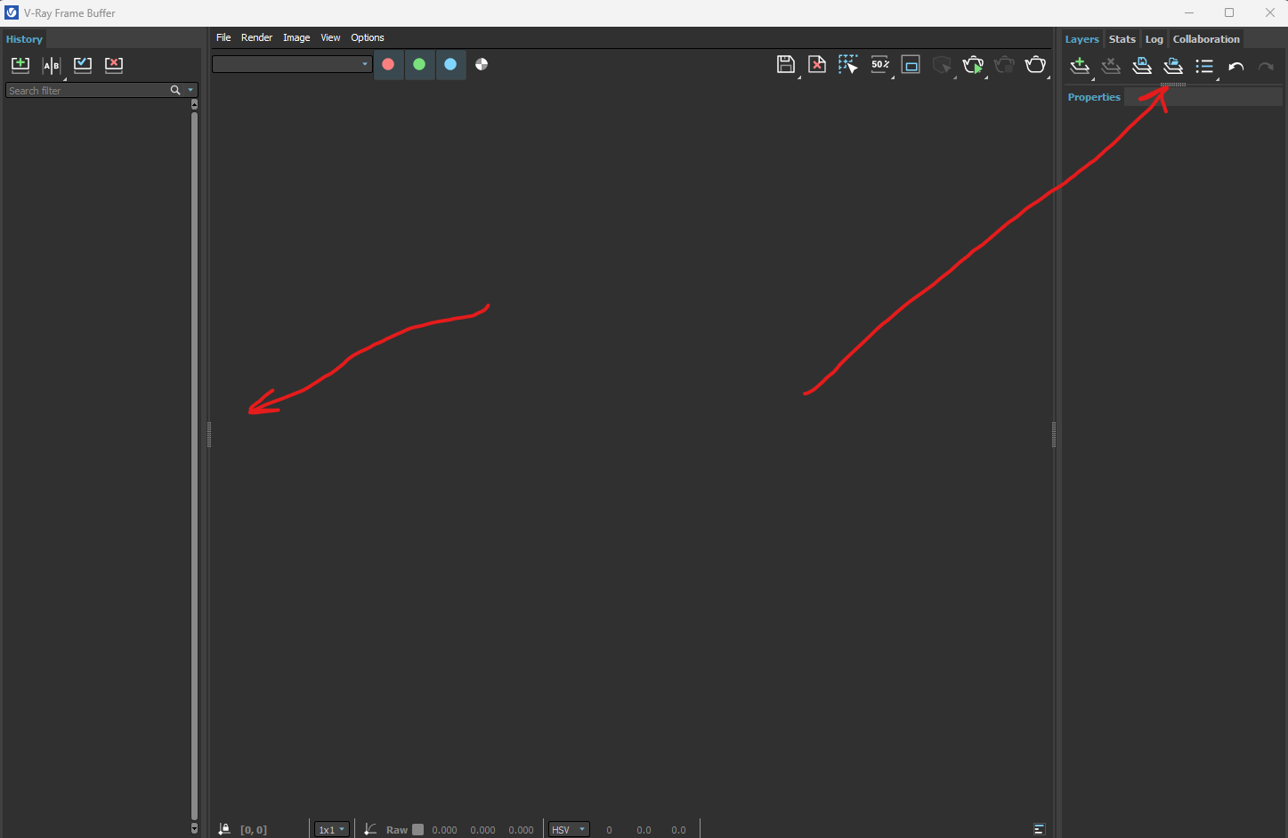Open the Image menu

click(296, 37)
